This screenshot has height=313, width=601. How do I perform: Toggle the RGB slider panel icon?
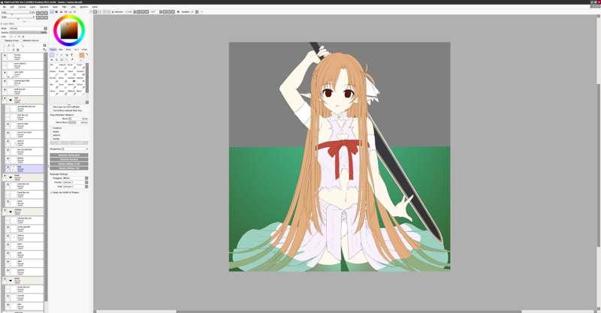click(x=56, y=12)
